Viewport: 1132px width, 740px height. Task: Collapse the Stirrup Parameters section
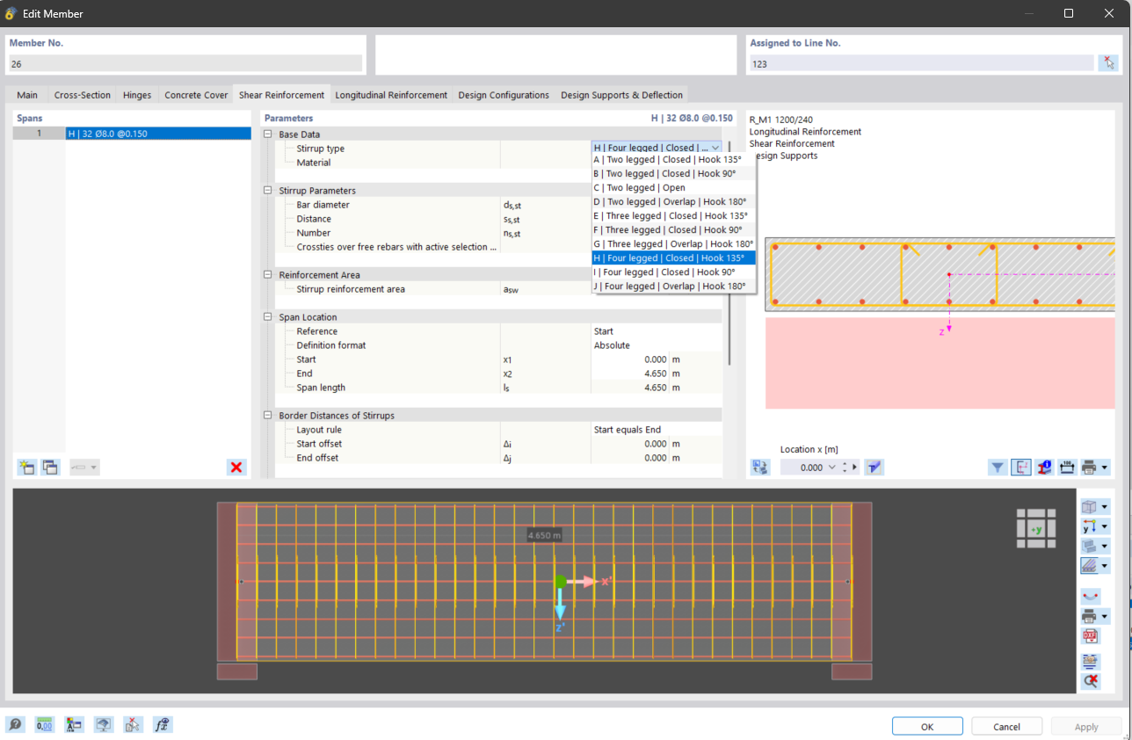(x=268, y=191)
